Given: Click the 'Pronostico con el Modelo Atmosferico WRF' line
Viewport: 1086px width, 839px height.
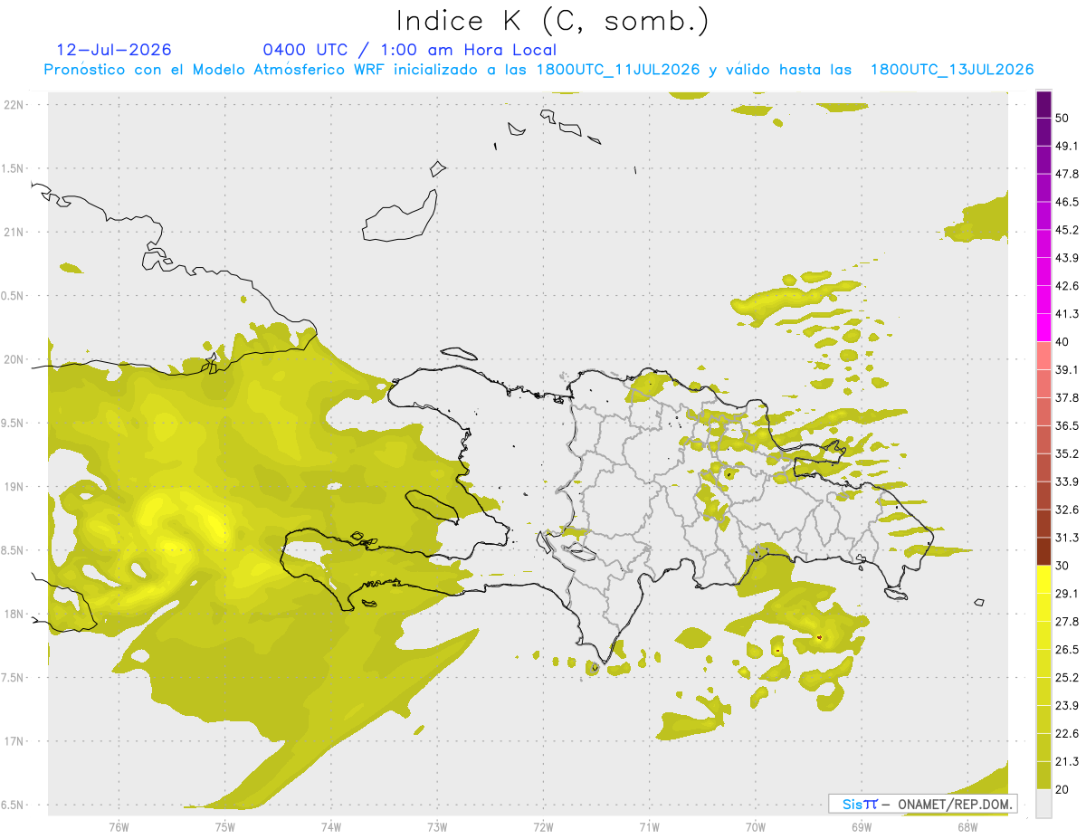Looking at the screenshot, I should point(538,70).
